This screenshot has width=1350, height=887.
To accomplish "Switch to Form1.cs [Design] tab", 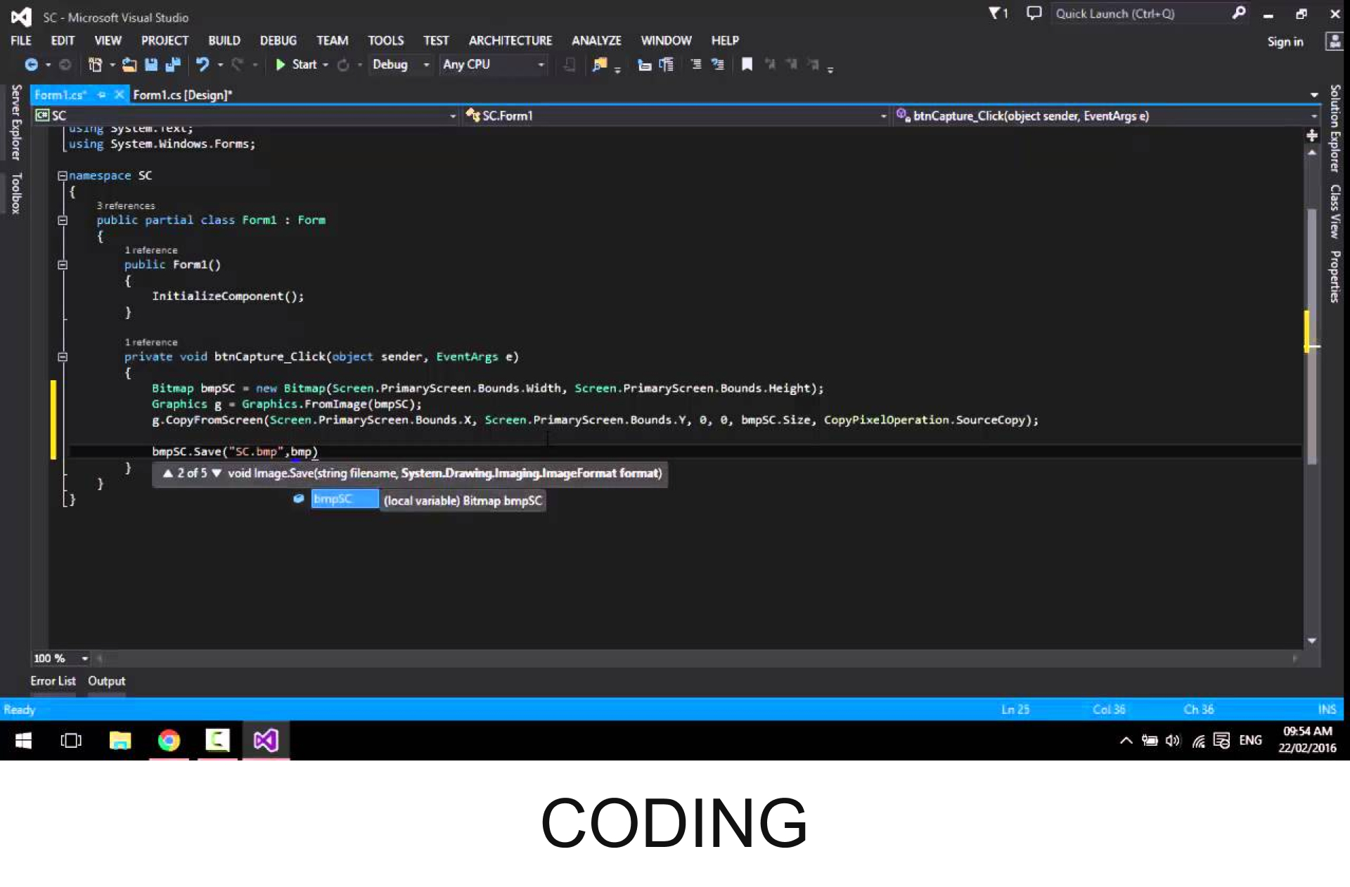I will tap(182, 95).
